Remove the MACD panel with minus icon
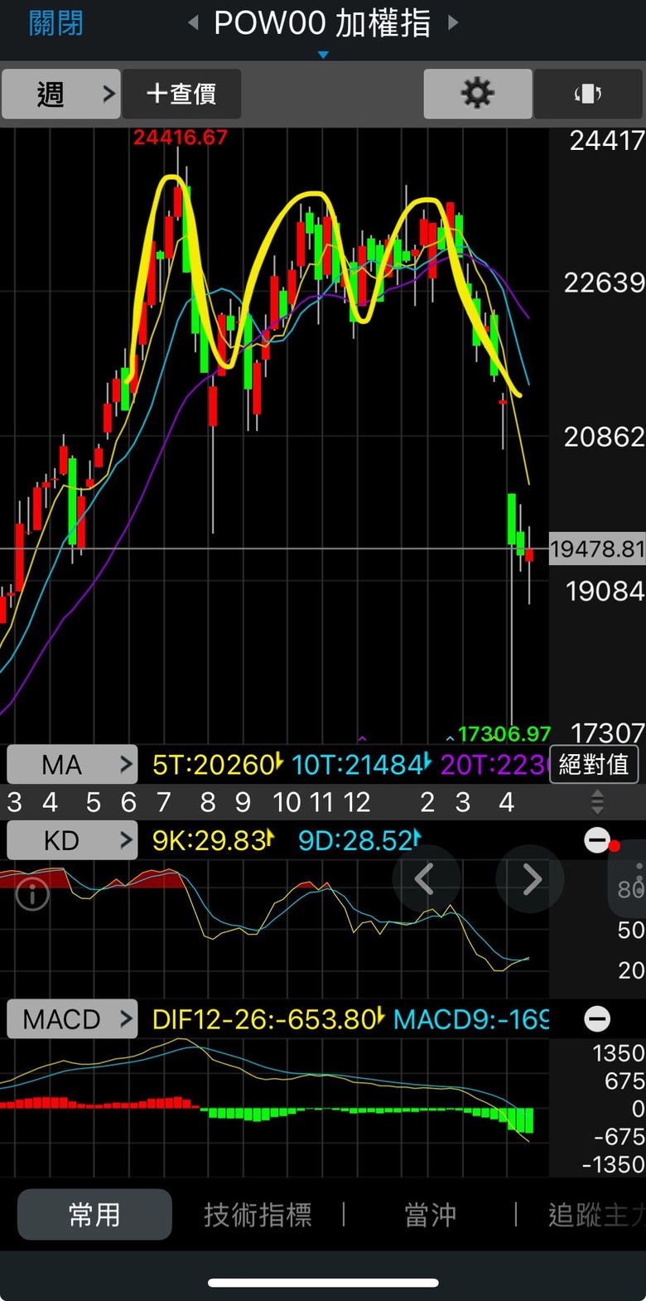The height and width of the screenshot is (1301, 646). click(x=596, y=1019)
